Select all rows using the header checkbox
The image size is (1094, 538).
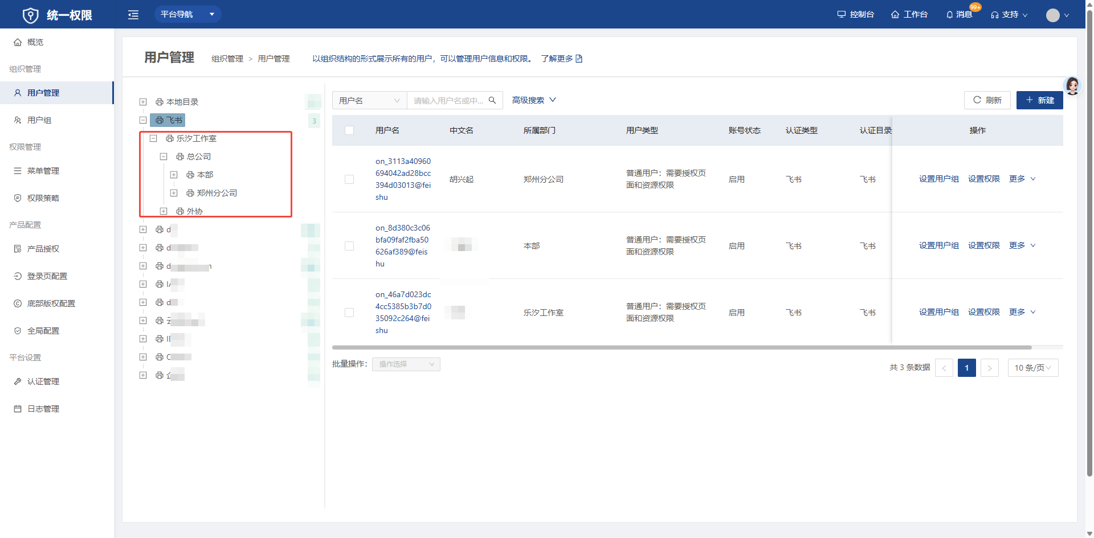pos(349,130)
